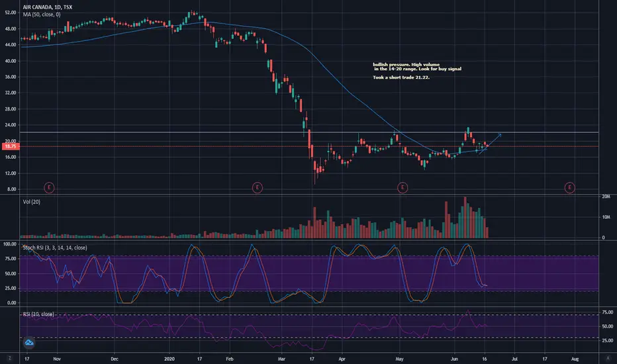The height and width of the screenshot is (364, 617).
Task: Click the Jun date on time axis
Action: pyautogui.click(x=454, y=359)
